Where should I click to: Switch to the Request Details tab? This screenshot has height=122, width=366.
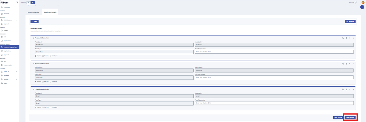click(x=34, y=12)
